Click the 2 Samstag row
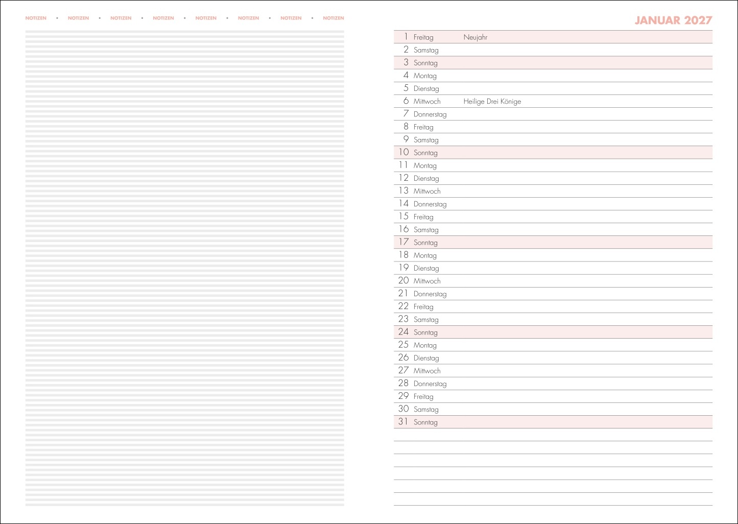The image size is (738, 524). [x=553, y=50]
